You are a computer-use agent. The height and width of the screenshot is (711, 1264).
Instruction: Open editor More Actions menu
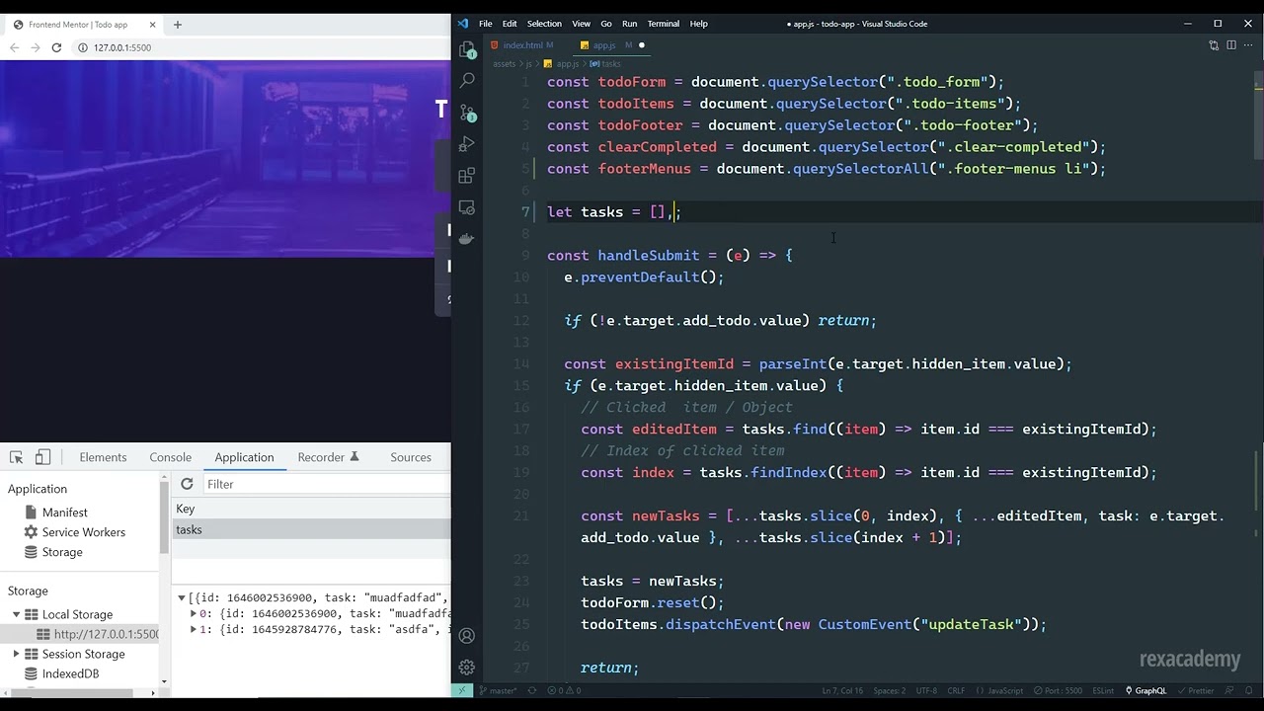(x=1249, y=45)
